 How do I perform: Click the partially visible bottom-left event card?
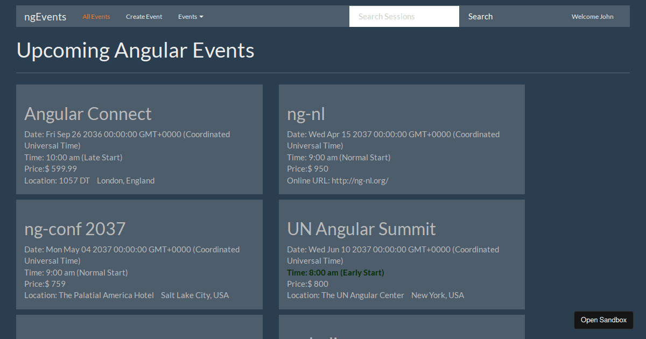(139, 327)
